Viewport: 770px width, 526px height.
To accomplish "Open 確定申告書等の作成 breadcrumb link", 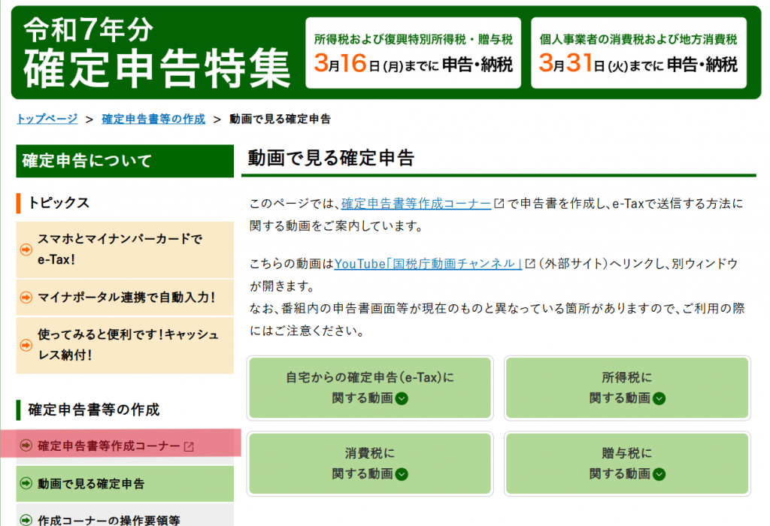I will (153, 119).
